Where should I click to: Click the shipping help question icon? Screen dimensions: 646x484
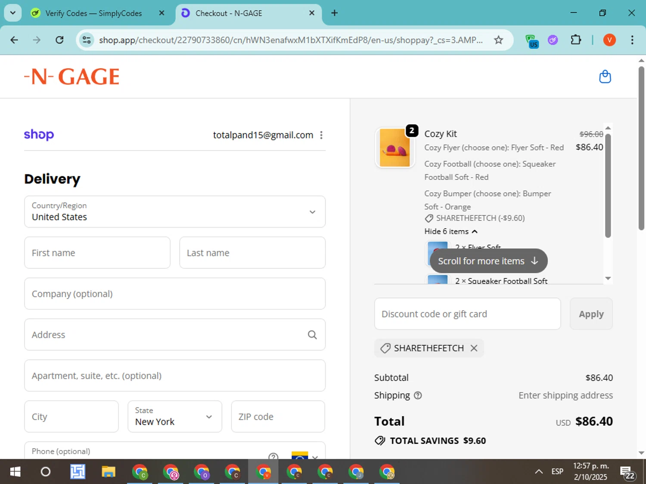pyautogui.click(x=418, y=395)
